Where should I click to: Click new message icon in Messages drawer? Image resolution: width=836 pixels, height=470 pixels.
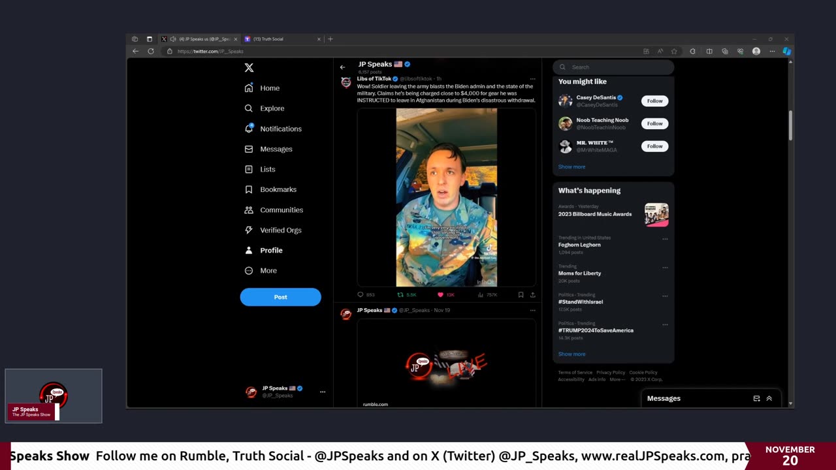(x=756, y=398)
